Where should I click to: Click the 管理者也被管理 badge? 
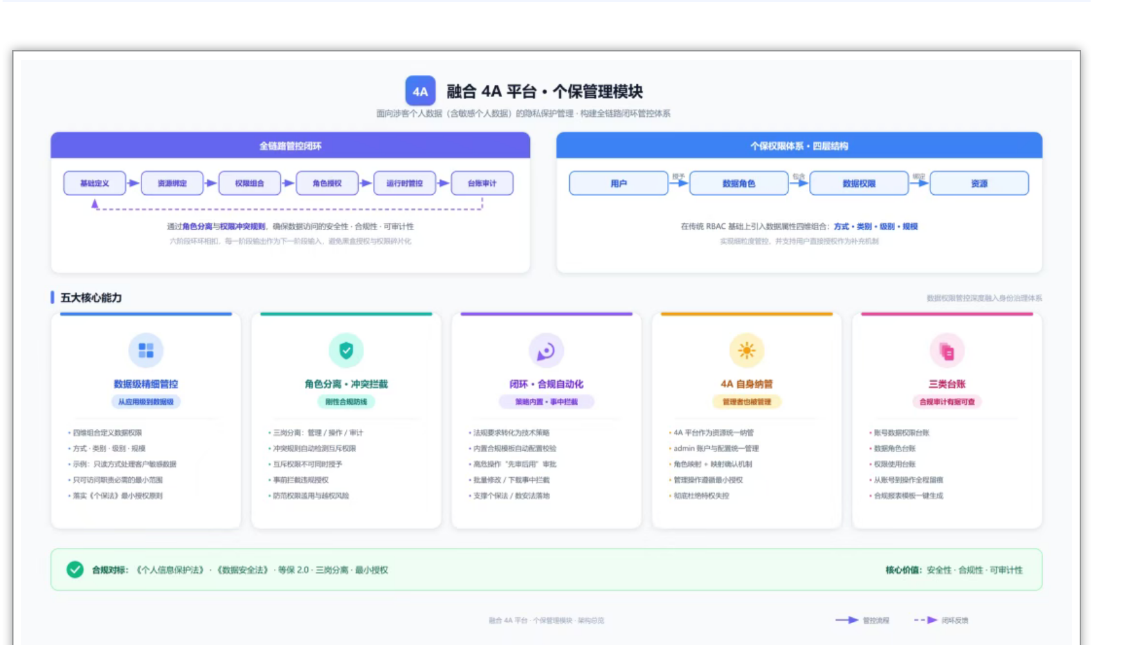(747, 402)
